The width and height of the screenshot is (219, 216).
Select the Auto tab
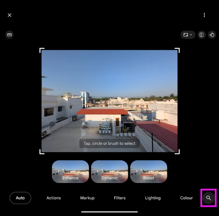pyautogui.click(x=20, y=198)
